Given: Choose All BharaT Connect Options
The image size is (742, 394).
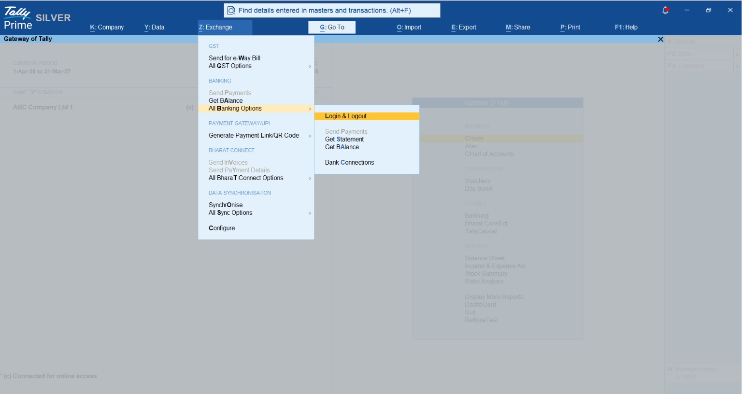Looking at the screenshot, I should click(x=246, y=178).
